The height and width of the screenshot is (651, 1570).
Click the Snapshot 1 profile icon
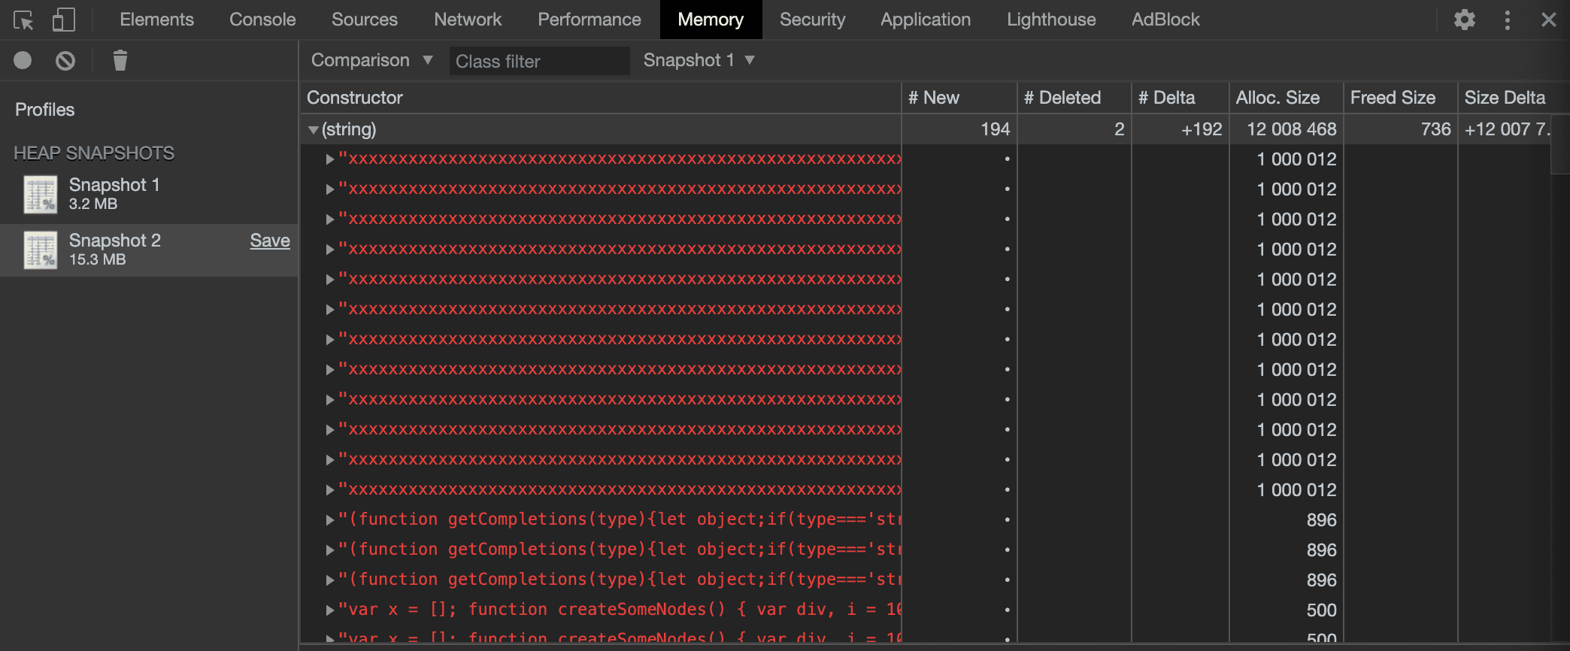pyautogui.click(x=41, y=195)
